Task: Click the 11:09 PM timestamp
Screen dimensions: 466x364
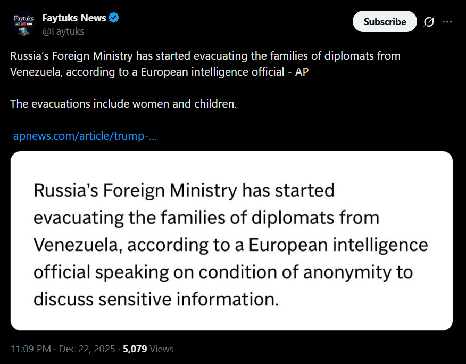Action: click(x=31, y=349)
